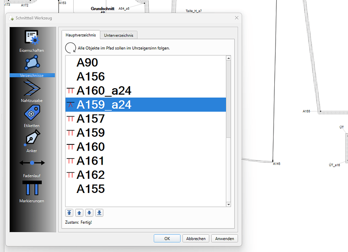
Task: Switch to the Unterverzeichnis tab
Action: click(119, 35)
